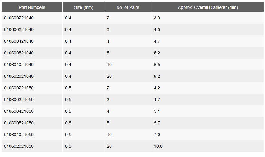Select part number 010602021050
Screen dimensions: 265x157
tap(19, 146)
